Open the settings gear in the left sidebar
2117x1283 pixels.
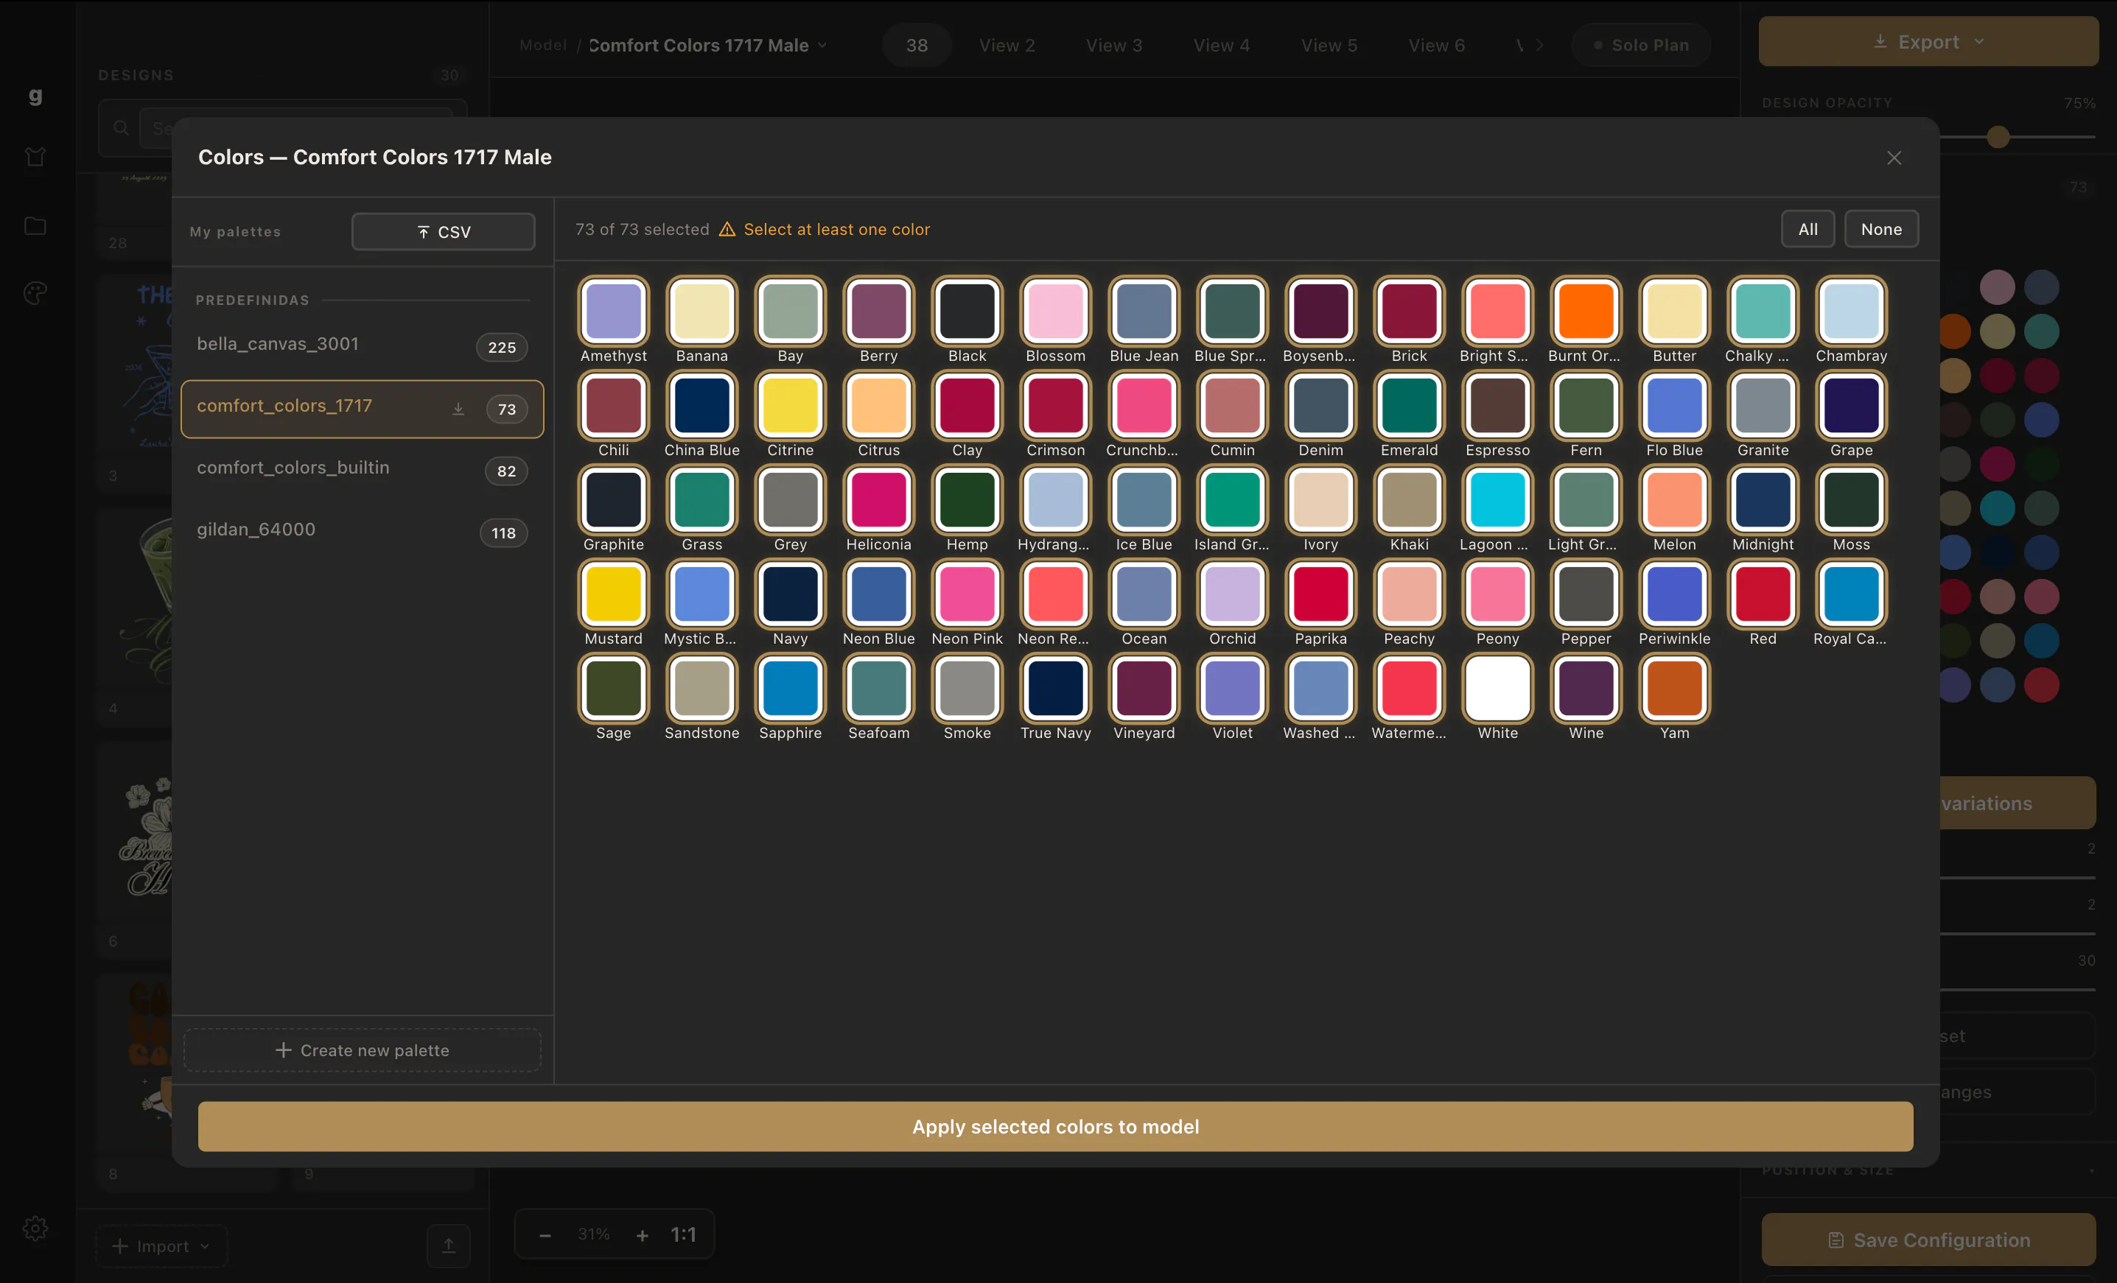35,1228
